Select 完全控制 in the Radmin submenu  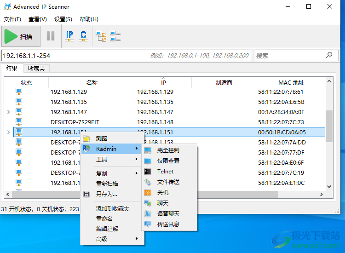pyautogui.click(x=169, y=150)
